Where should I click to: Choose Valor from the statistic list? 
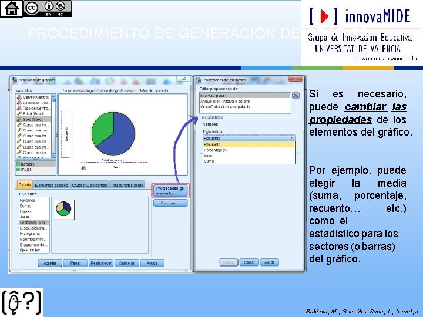tap(249, 156)
